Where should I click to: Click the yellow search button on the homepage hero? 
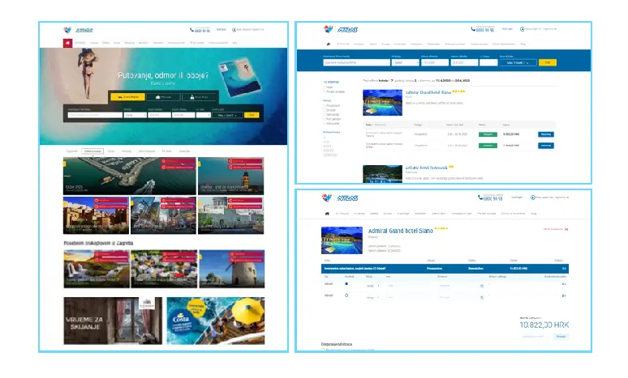coord(252,115)
